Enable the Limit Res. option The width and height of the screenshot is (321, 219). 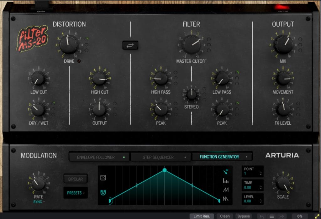[x=202, y=216]
